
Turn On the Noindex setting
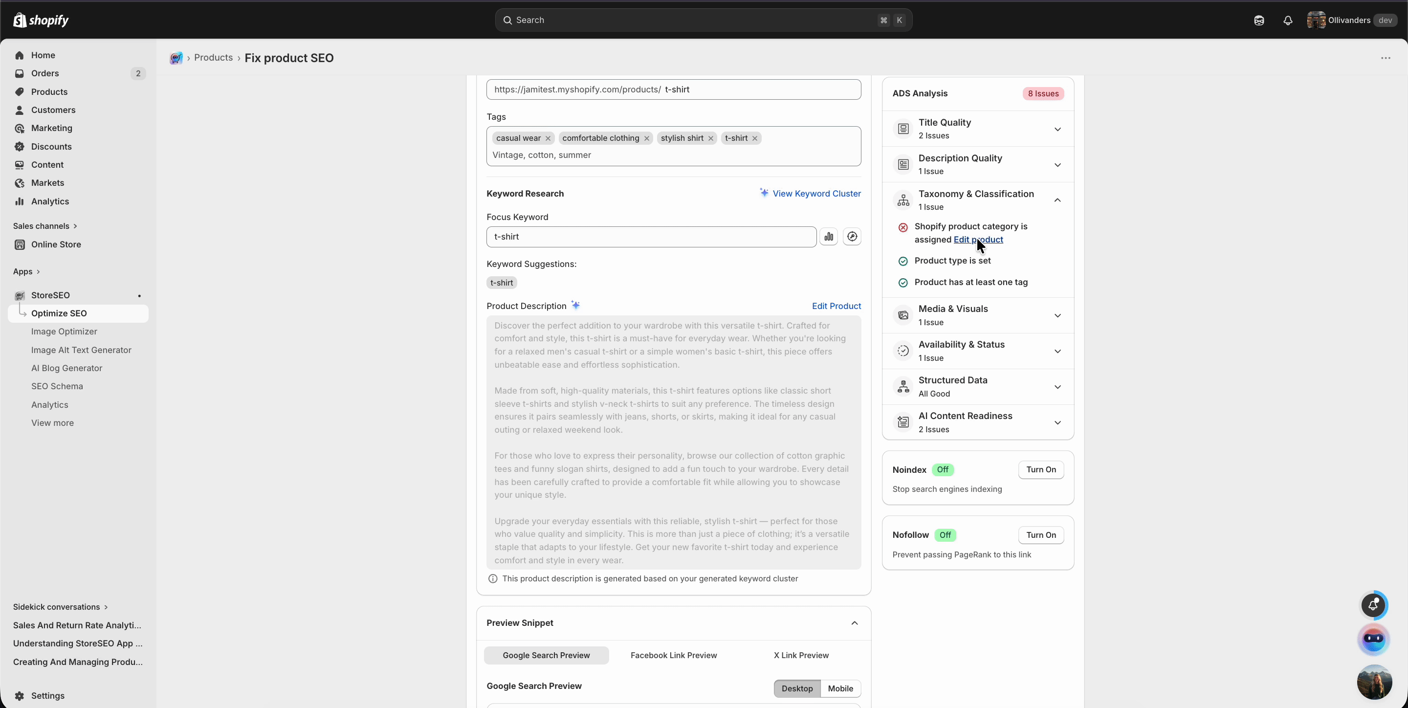click(x=1041, y=469)
